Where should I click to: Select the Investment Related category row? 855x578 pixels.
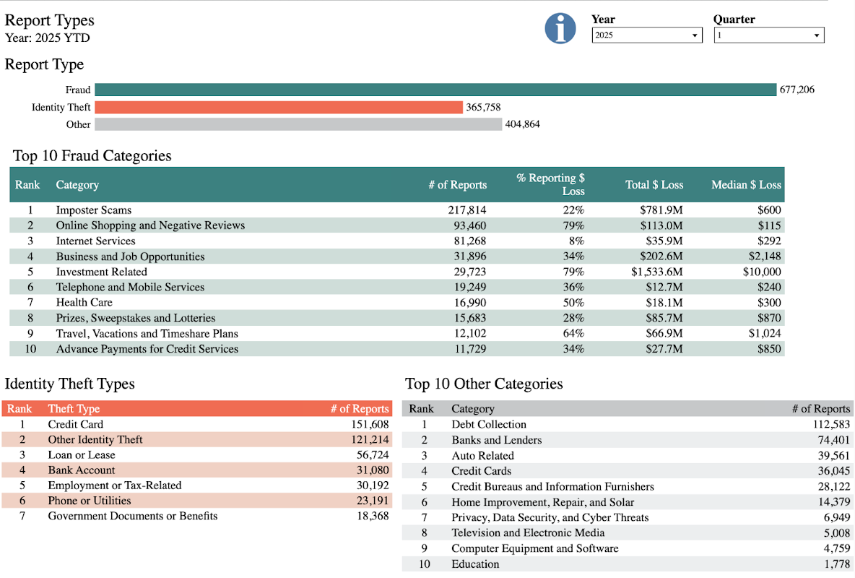[101, 272]
